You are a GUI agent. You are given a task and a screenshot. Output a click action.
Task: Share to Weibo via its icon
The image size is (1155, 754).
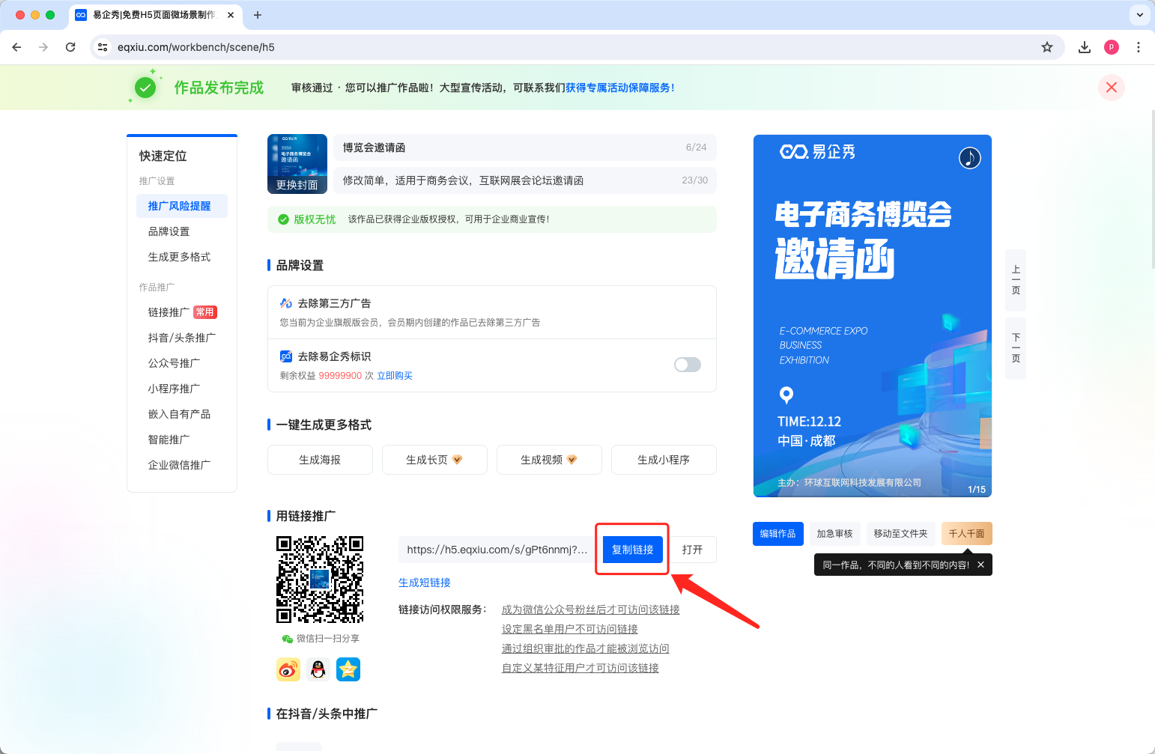(x=288, y=669)
